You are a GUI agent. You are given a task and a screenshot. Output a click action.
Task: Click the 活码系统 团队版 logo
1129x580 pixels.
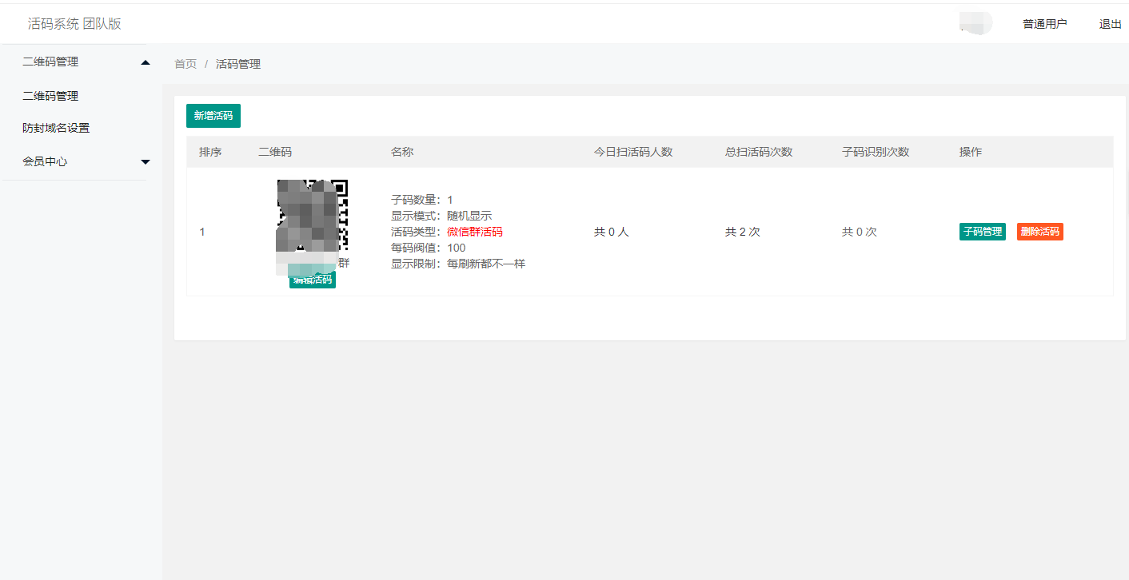(x=74, y=23)
